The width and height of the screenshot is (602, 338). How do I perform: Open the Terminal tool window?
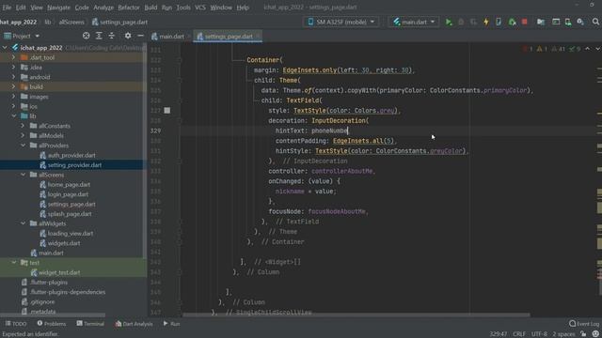tap(90, 324)
